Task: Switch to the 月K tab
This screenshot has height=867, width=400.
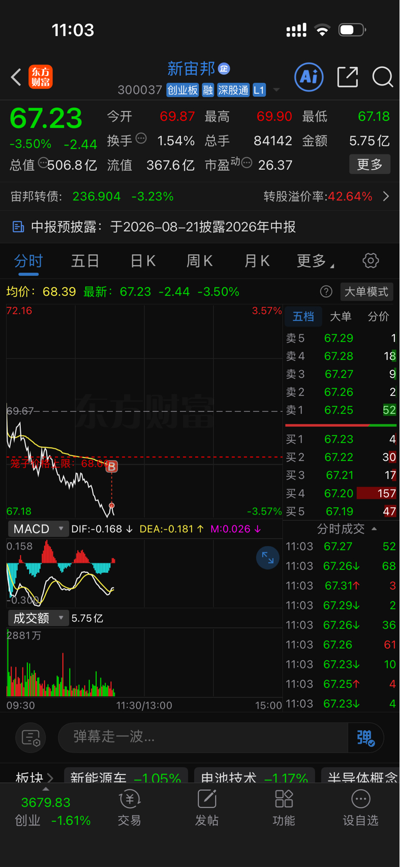Action: tap(257, 261)
